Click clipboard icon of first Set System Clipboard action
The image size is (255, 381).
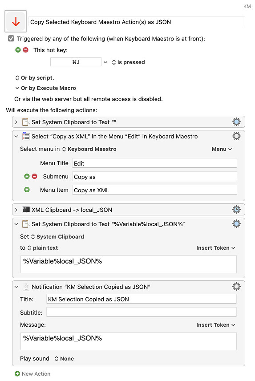26,122
